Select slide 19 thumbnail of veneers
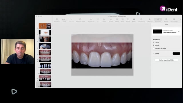 coord(46,66)
